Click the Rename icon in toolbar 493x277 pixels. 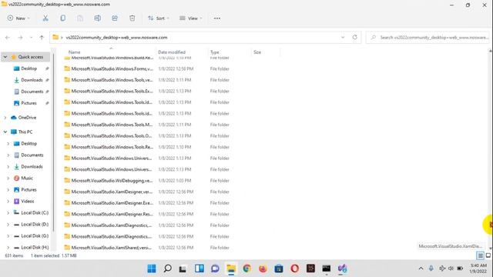(x=98, y=18)
